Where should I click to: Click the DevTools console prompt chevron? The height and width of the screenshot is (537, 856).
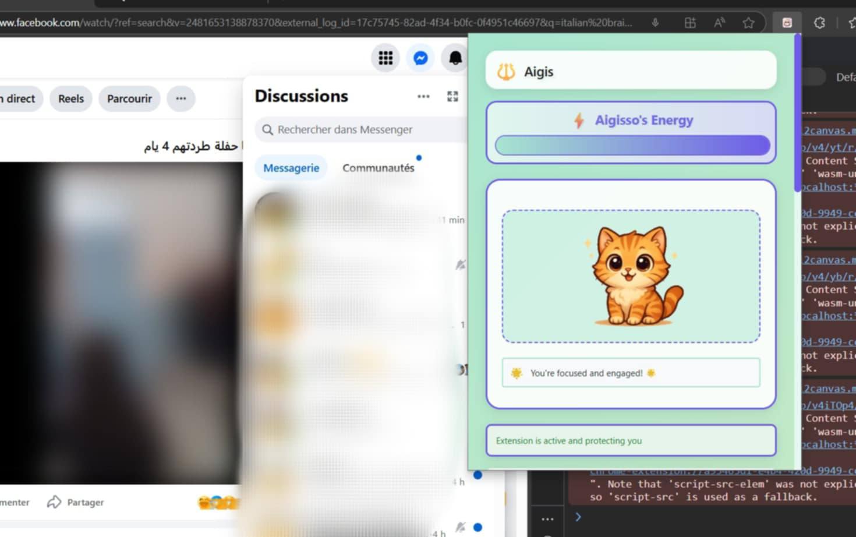click(578, 517)
